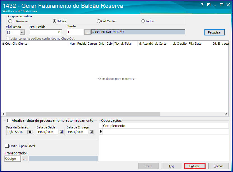The width and height of the screenshot is (233, 172).
Task: Click the Cliente lookup ellipsis button
Action: tap(87, 32)
